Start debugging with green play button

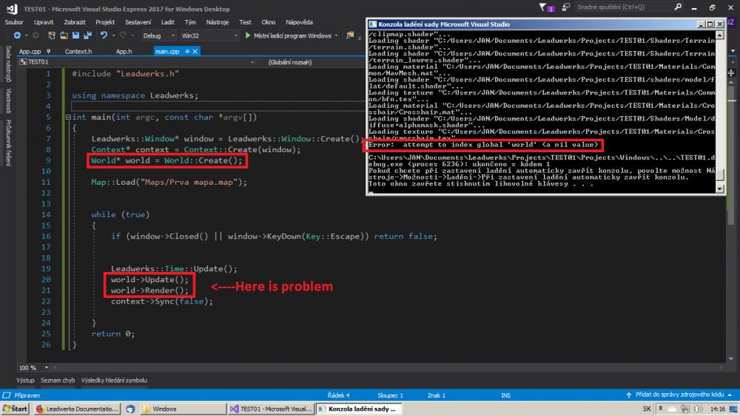[x=247, y=35]
